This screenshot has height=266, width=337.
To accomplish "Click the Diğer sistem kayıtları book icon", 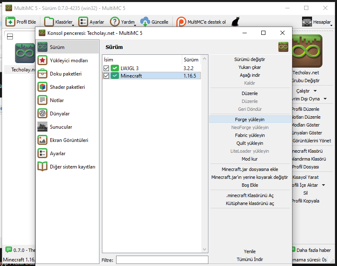I will point(42,166).
